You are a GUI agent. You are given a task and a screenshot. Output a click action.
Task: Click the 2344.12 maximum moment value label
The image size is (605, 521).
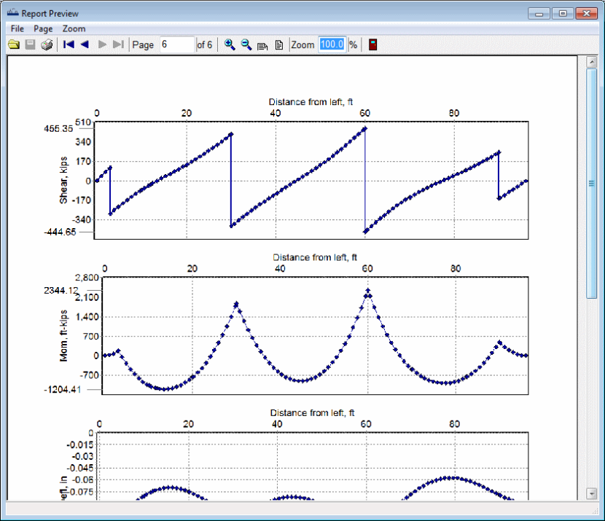[61, 291]
